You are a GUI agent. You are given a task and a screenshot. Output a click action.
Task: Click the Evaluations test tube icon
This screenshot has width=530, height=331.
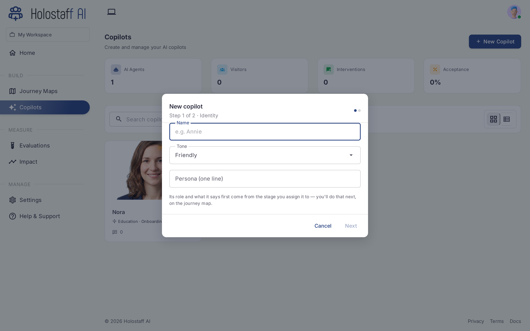pyautogui.click(x=12, y=145)
